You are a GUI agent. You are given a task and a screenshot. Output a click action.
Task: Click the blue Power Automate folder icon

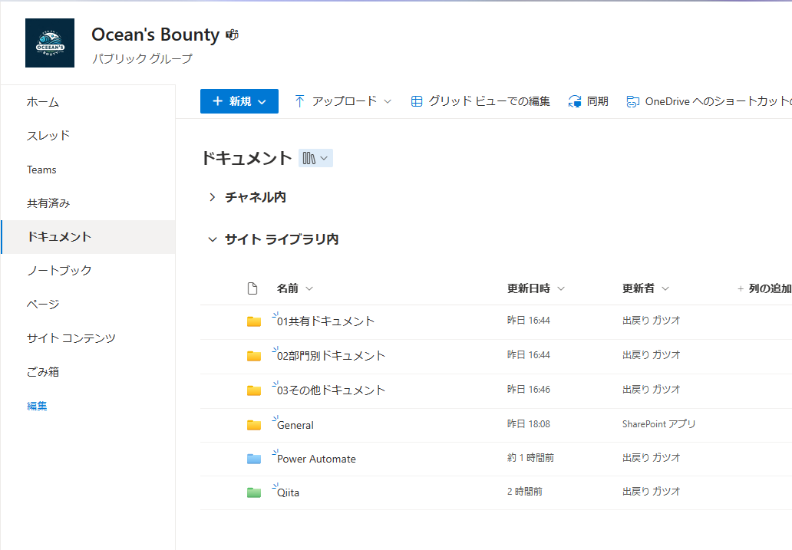tap(254, 459)
